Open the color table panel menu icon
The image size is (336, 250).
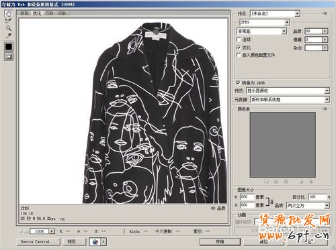325,109
